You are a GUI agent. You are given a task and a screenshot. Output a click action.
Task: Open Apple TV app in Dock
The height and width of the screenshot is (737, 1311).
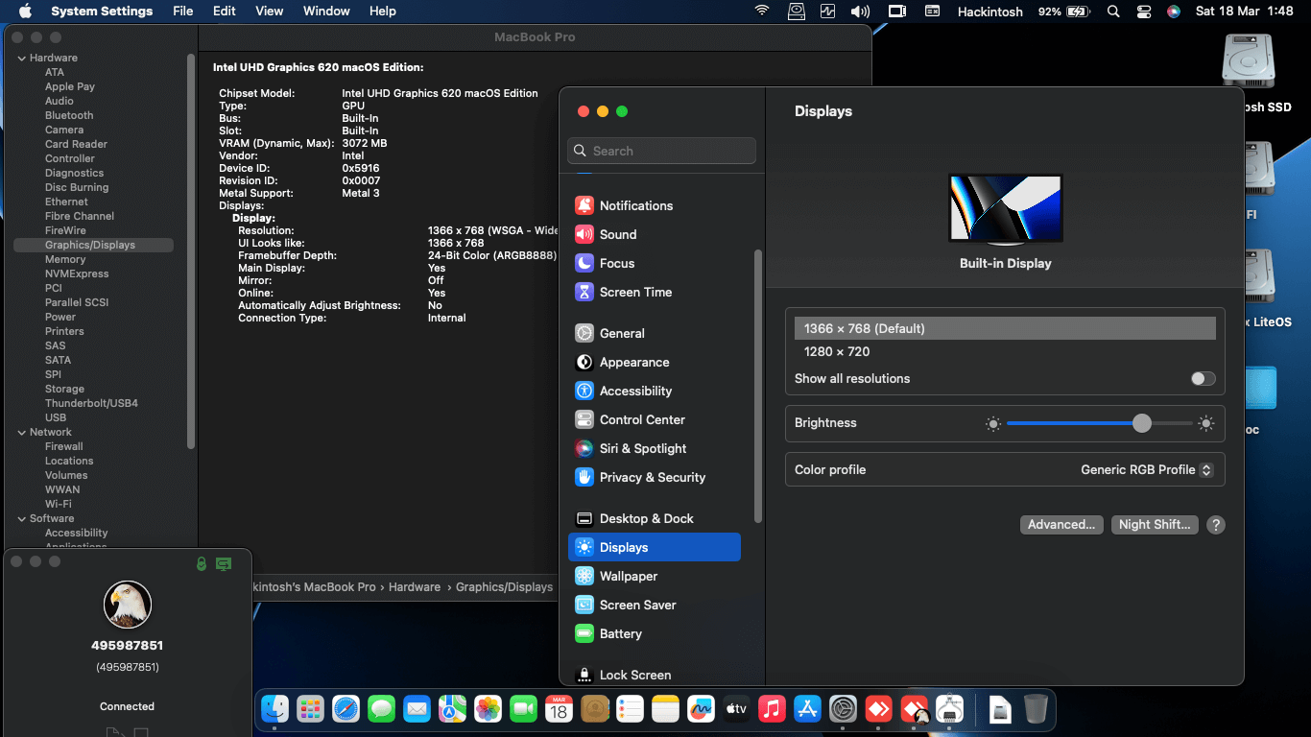736,709
